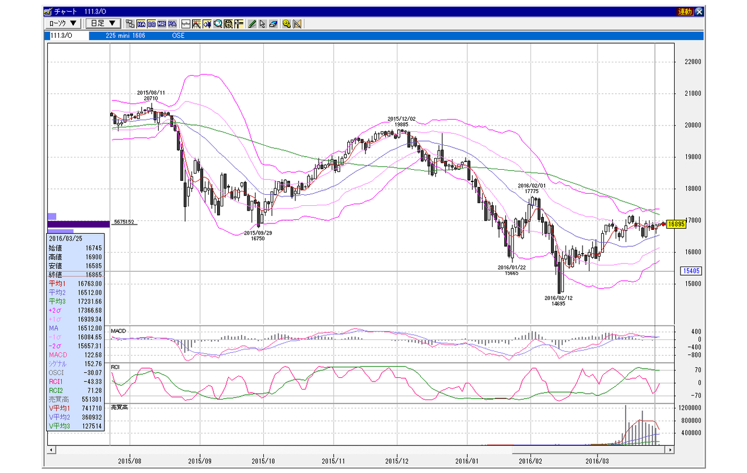The height and width of the screenshot is (473, 747).
Task: Click the W/Rp icon in the toolbar
Action: [x=130, y=24]
